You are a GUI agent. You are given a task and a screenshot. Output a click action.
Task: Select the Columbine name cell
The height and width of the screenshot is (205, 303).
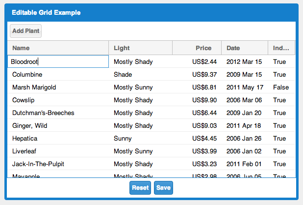pyautogui.click(x=58, y=75)
